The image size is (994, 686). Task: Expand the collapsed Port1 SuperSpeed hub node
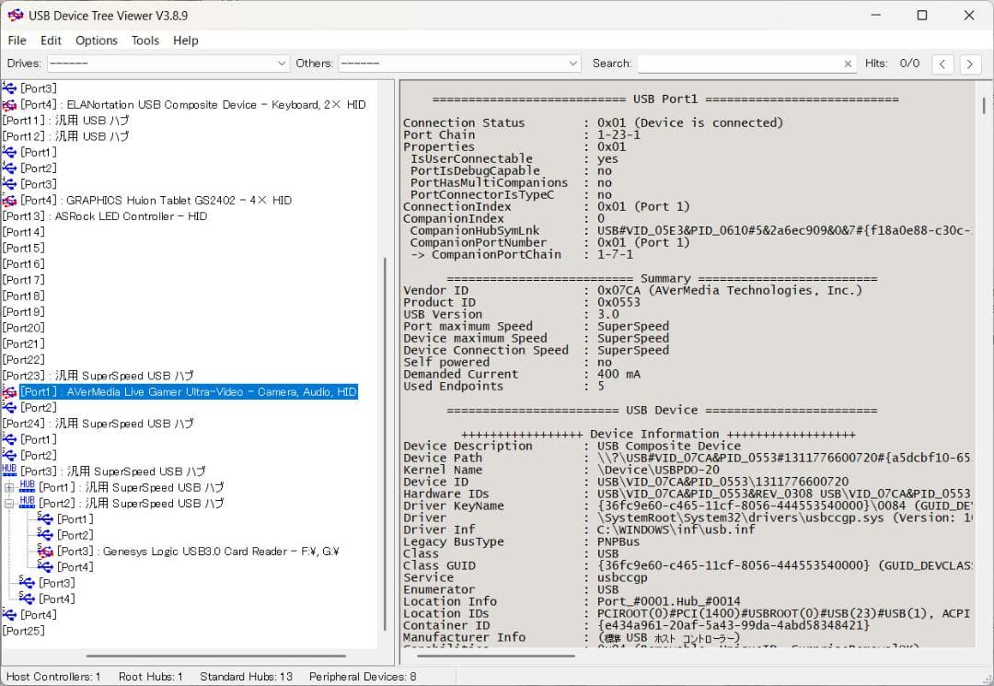[9, 487]
